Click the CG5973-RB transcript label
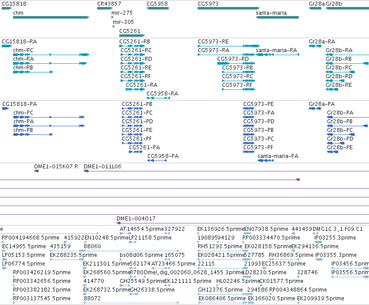This screenshot has height=305, width=369. [238, 68]
